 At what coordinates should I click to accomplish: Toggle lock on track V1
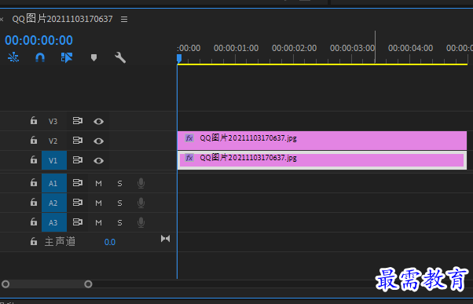pyautogui.click(x=34, y=159)
